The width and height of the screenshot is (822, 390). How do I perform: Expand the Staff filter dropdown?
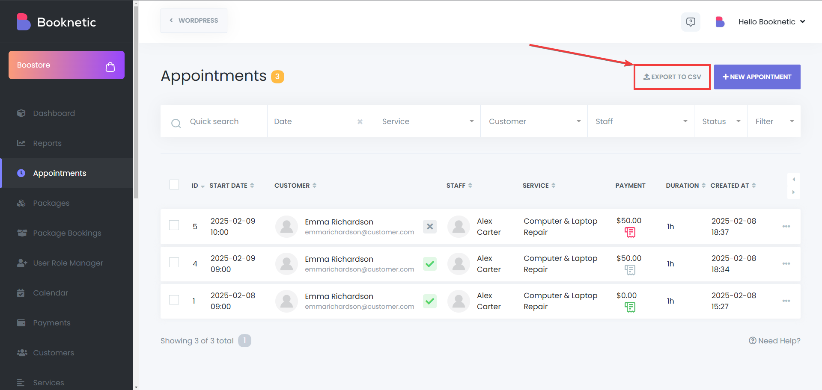coord(640,121)
